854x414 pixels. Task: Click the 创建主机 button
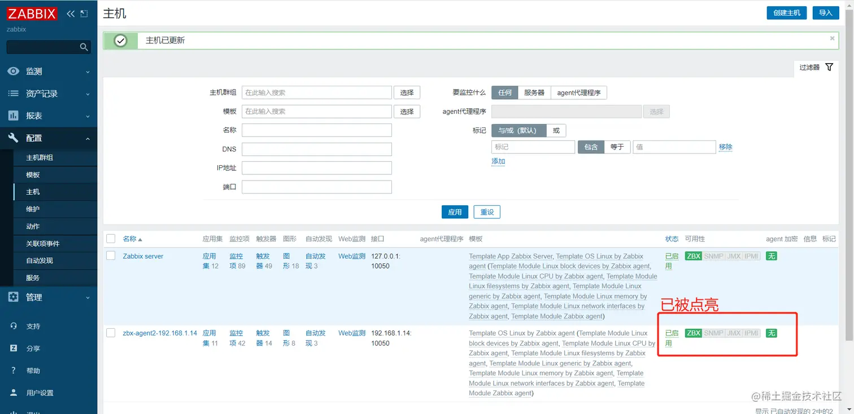coord(786,12)
